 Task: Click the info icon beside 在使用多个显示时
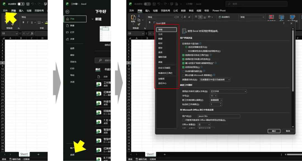(200, 44)
